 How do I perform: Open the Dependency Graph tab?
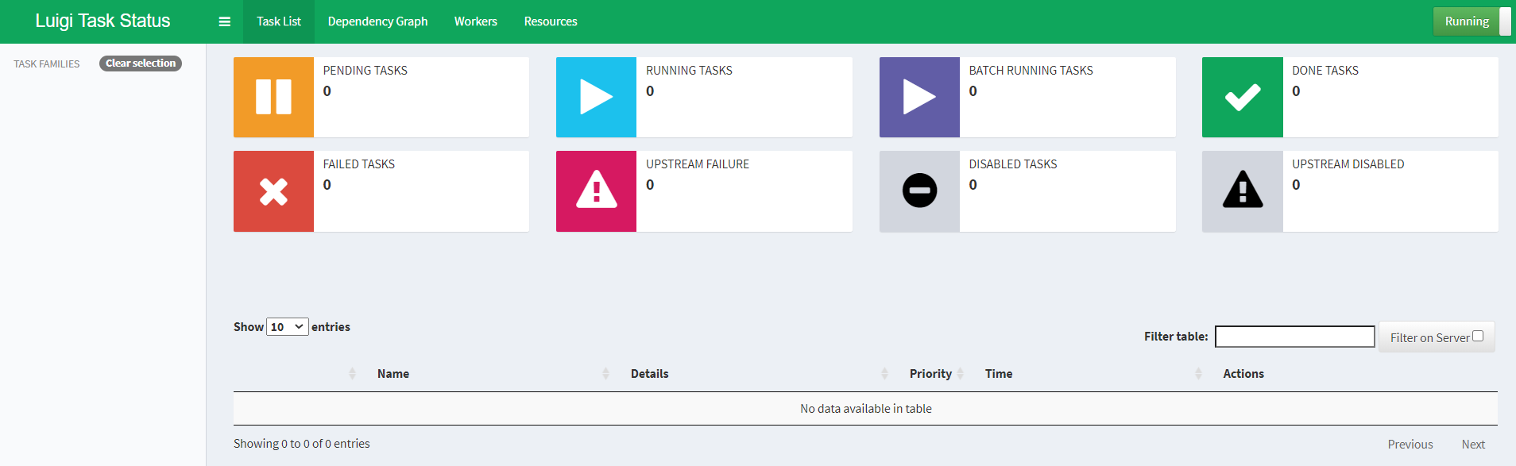pyautogui.click(x=377, y=21)
